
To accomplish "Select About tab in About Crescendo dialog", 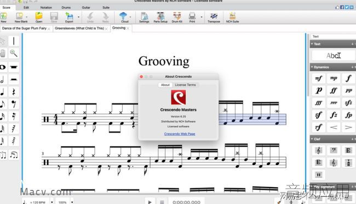I will point(165,85).
